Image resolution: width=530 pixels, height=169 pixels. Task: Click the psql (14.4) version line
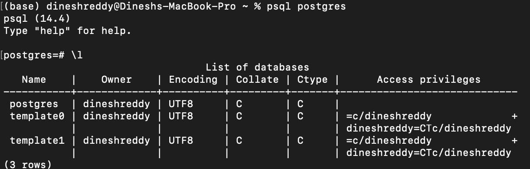[x=37, y=20]
